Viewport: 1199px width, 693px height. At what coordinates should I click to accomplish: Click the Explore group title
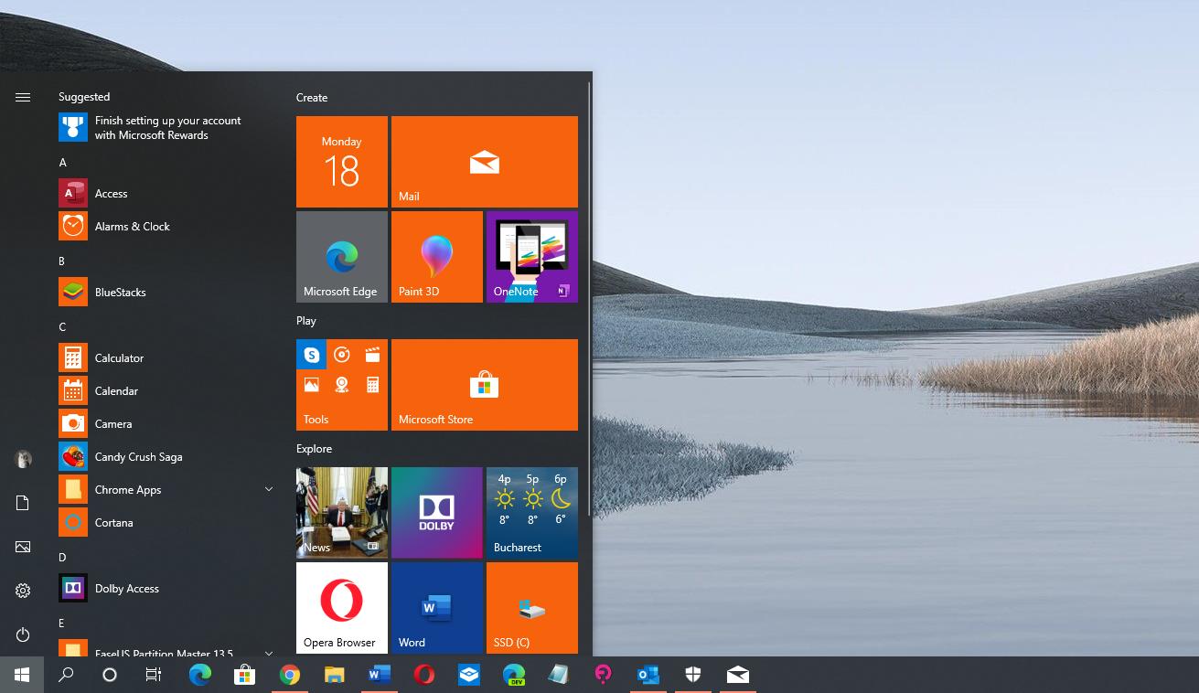pos(314,449)
